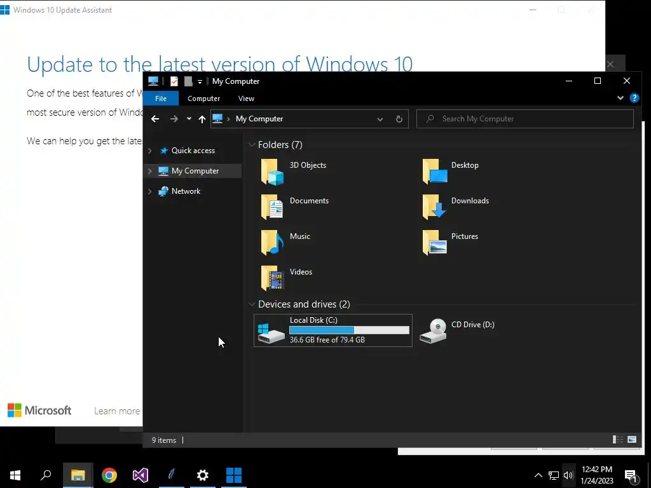The height and width of the screenshot is (488, 651).
Task: Click the Search My Computer field
Action: (525, 119)
